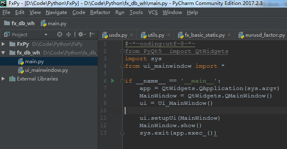Image resolution: width=287 pixels, height=149 pixels.
Task: Fold the if __name__ code block
Action: coord(122,81)
